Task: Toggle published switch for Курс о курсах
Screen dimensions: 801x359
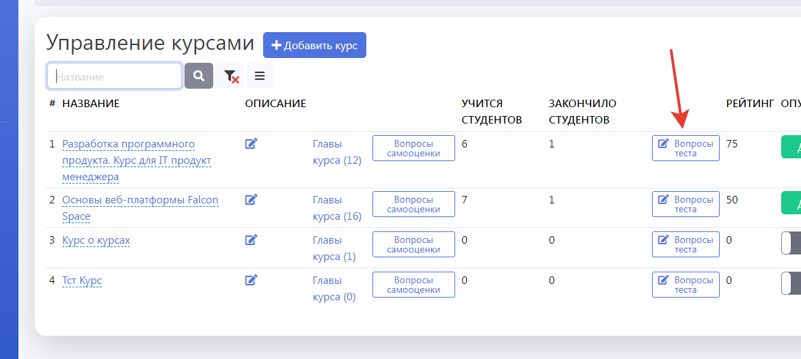Action: 791,244
